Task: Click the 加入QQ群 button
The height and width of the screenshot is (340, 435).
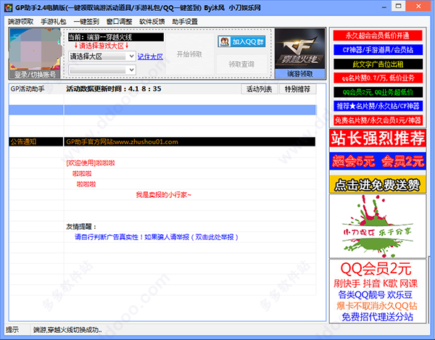Action: 241,41
